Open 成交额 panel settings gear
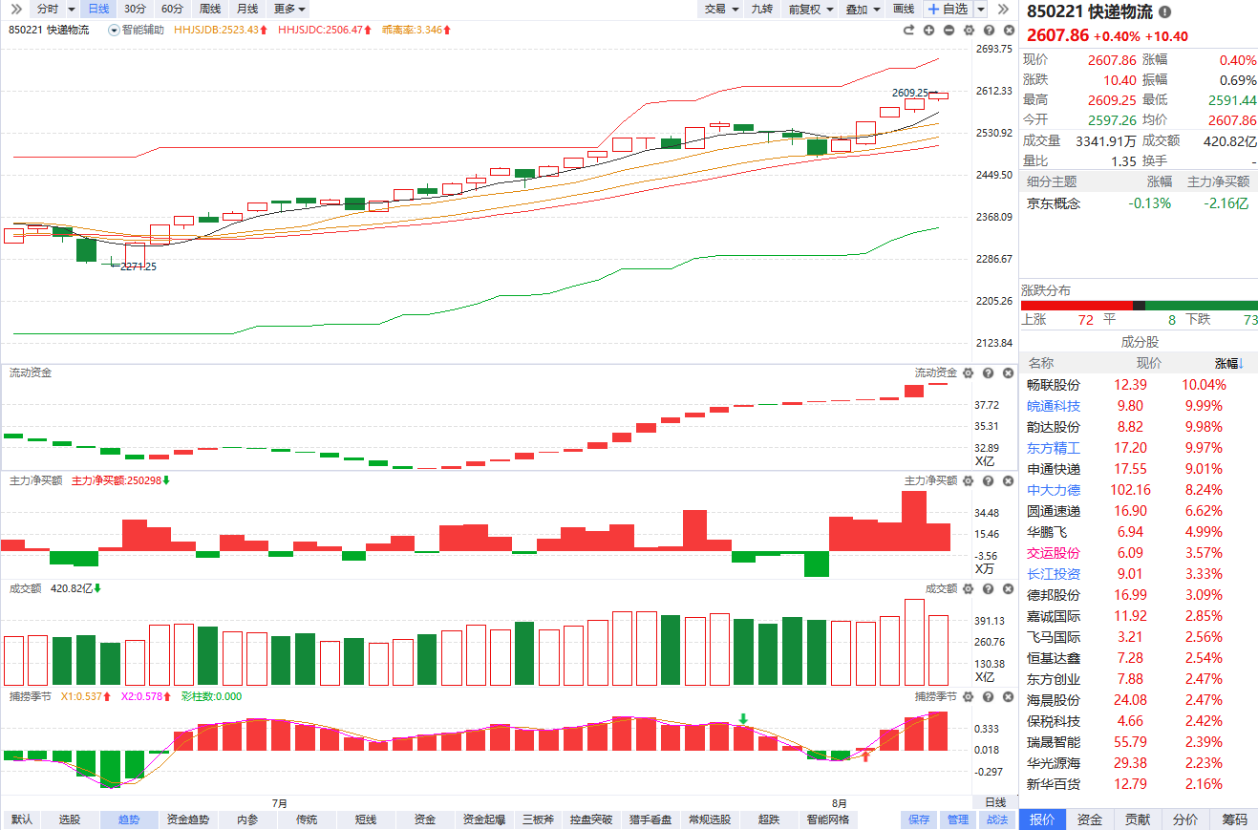The image size is (1258, 830). coord(968,589)
